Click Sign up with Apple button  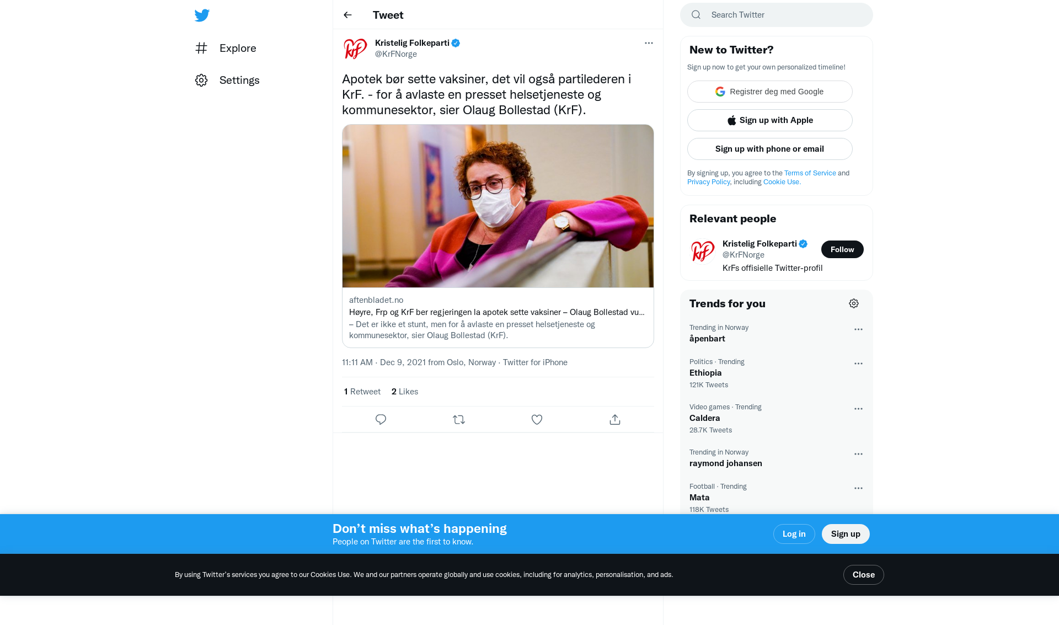[770, 120]
